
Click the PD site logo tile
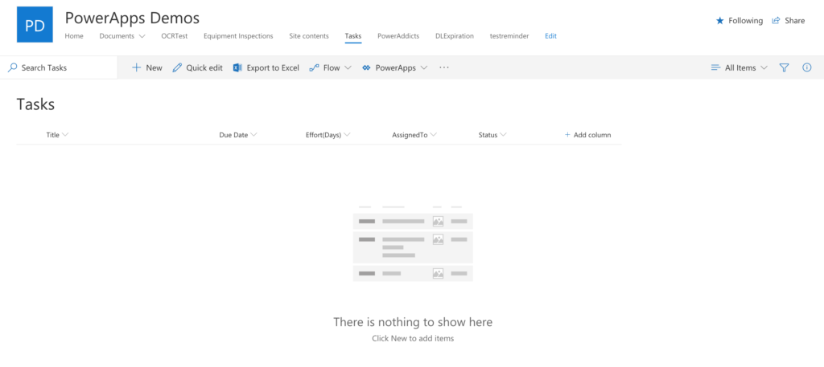tap(35, 24)
